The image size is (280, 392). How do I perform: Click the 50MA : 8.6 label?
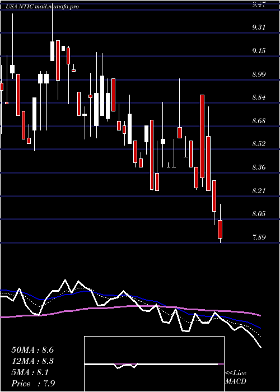point(32,350)
